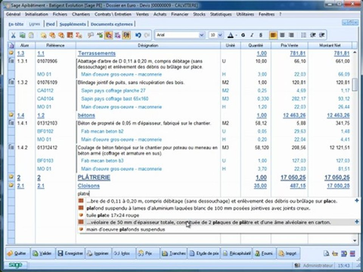Expand the plus on the plaques de plâtre suggestion
363x272 pixels.
click(357, 222)
